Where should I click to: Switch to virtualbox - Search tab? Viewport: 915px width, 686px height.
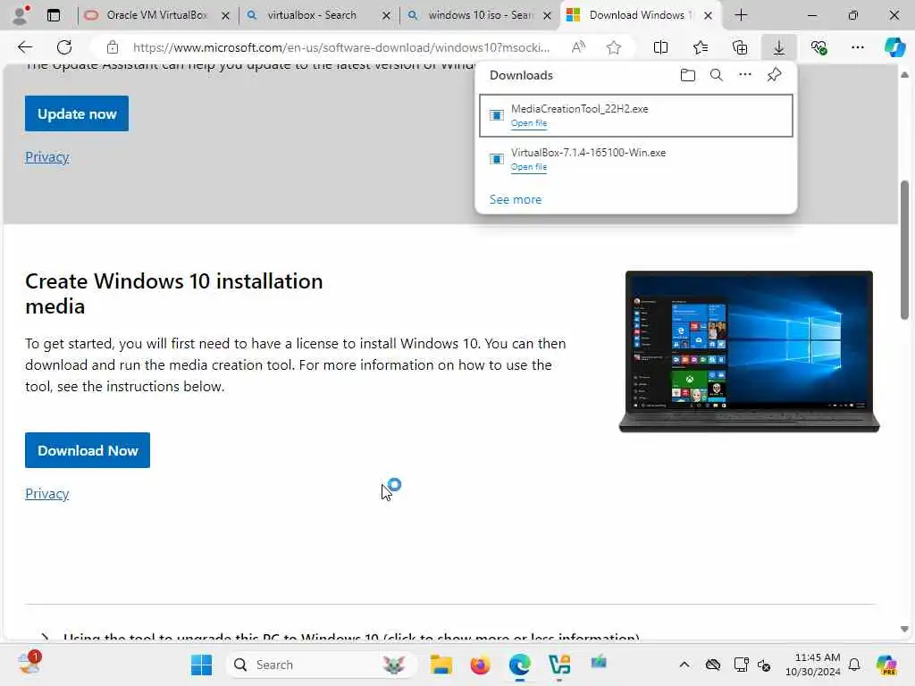tap(318, 15)
